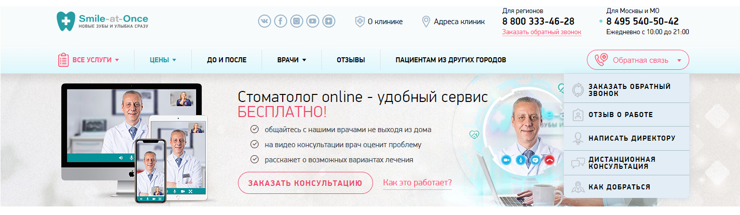740x215 pixels.
Task: Click Заказать обратный звонок link under phone
Action: point(542,32)
